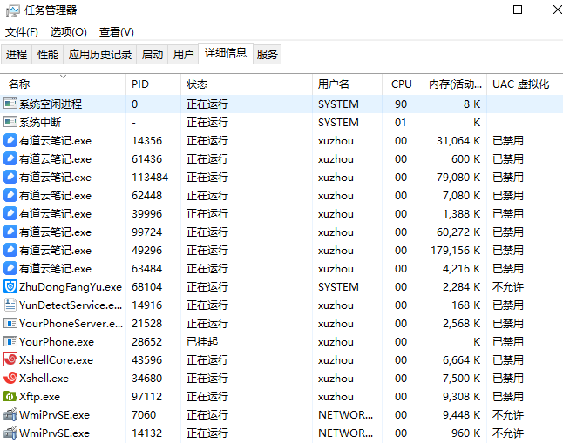This screenshot has width=563, height=443.
Task: Click WmiPrvSE.exe icon with PID 7060
Action: click(10, 414)
